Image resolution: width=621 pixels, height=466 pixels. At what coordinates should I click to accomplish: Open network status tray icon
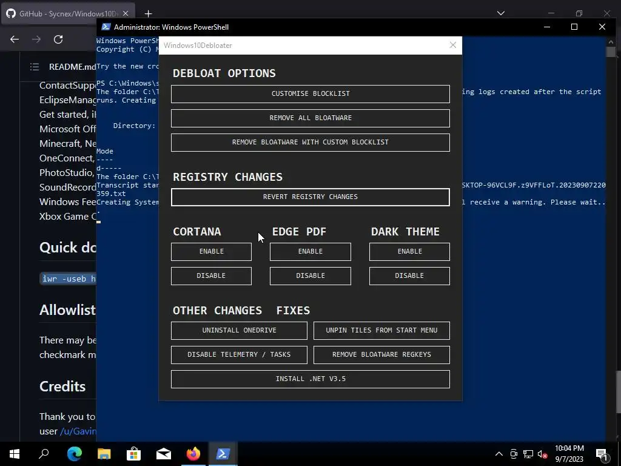pyautogui.click(x=528, y=454)
